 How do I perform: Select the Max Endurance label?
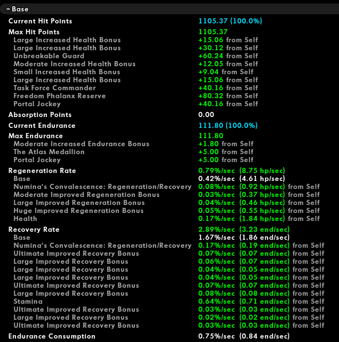pyautogui.click(x=35, y=136)
